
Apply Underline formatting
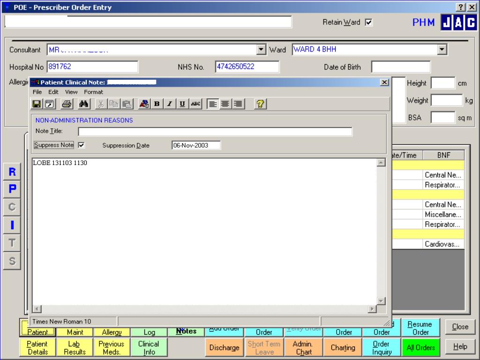coord(182,104)
